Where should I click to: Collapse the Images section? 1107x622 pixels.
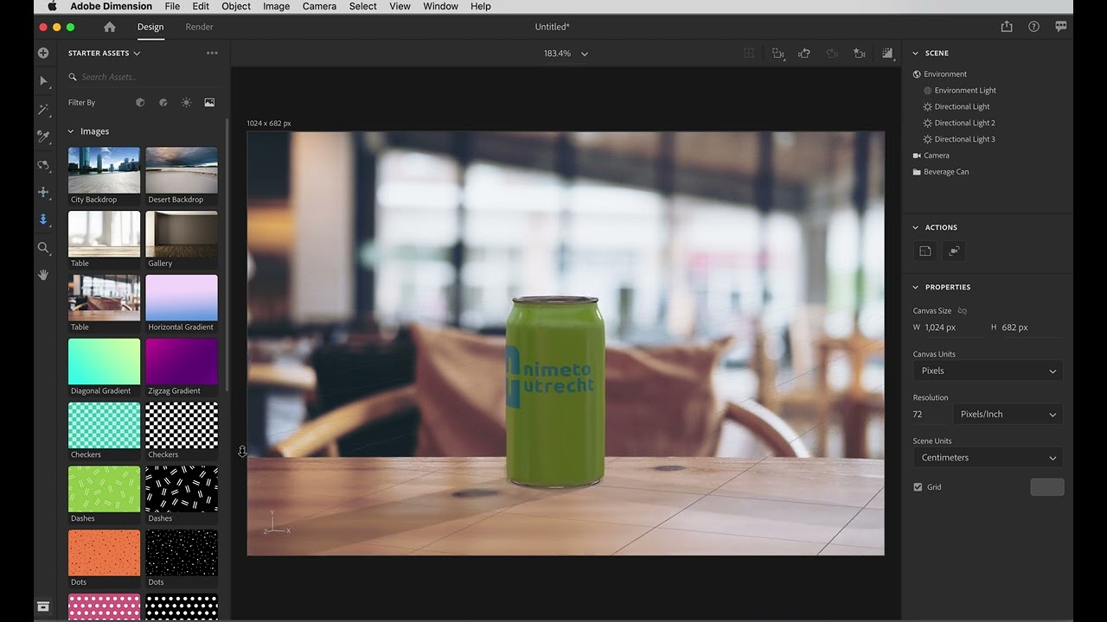[x=71, y=131]
